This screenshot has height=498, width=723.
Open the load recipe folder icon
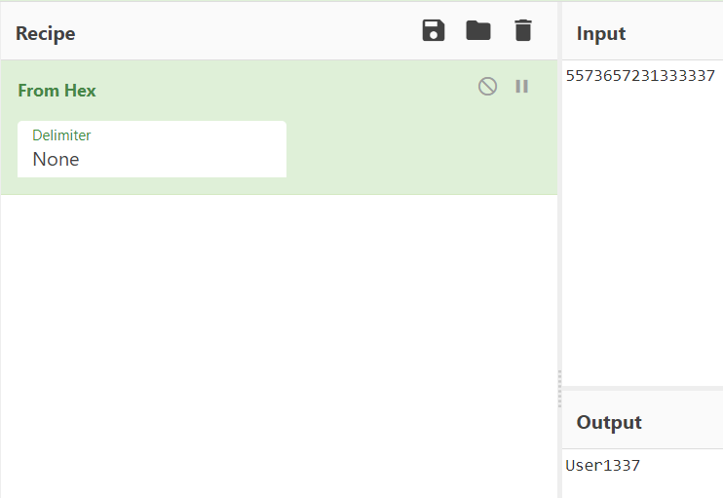[478, 31]
